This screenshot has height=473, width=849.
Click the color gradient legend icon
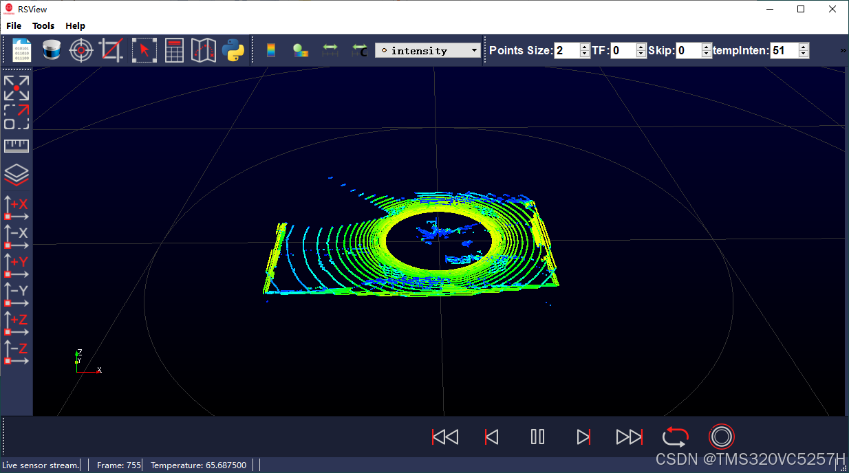(271, 50)
